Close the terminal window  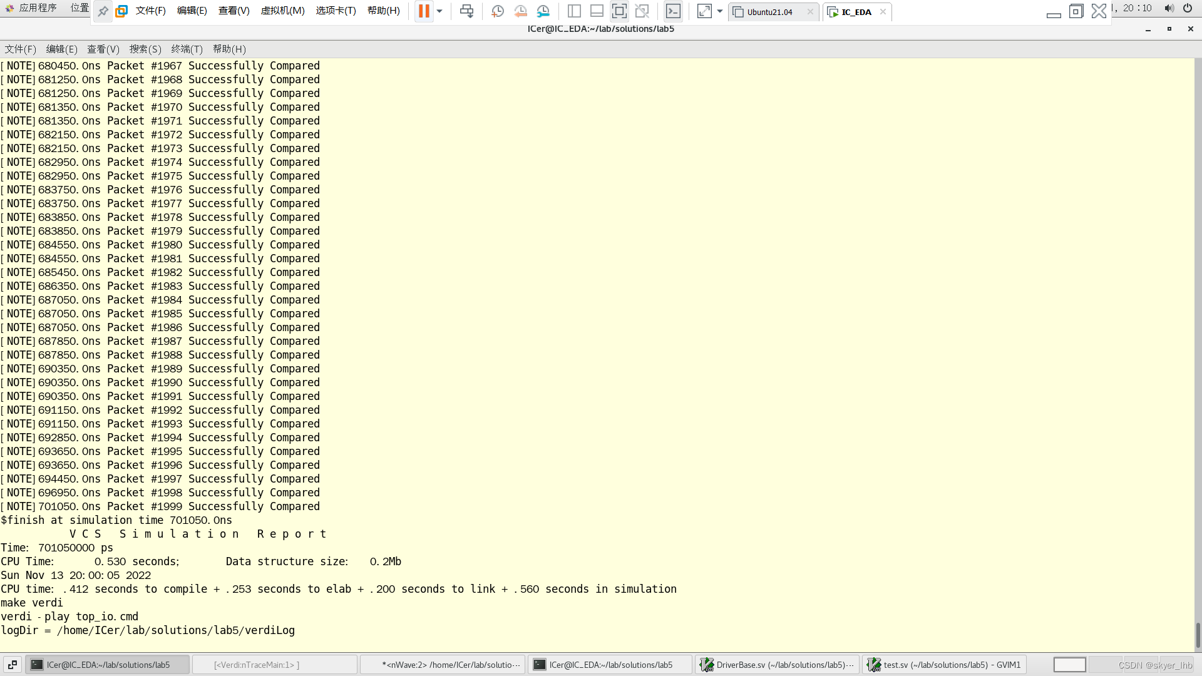[1190, 29]
